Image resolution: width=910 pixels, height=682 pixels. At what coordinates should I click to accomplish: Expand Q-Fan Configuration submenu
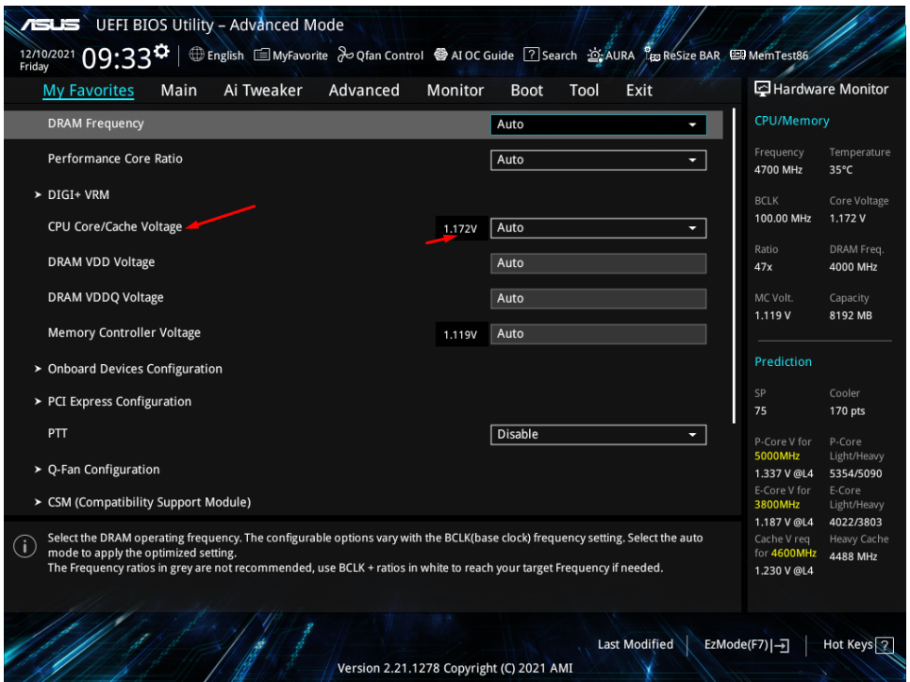click(104, 470)
